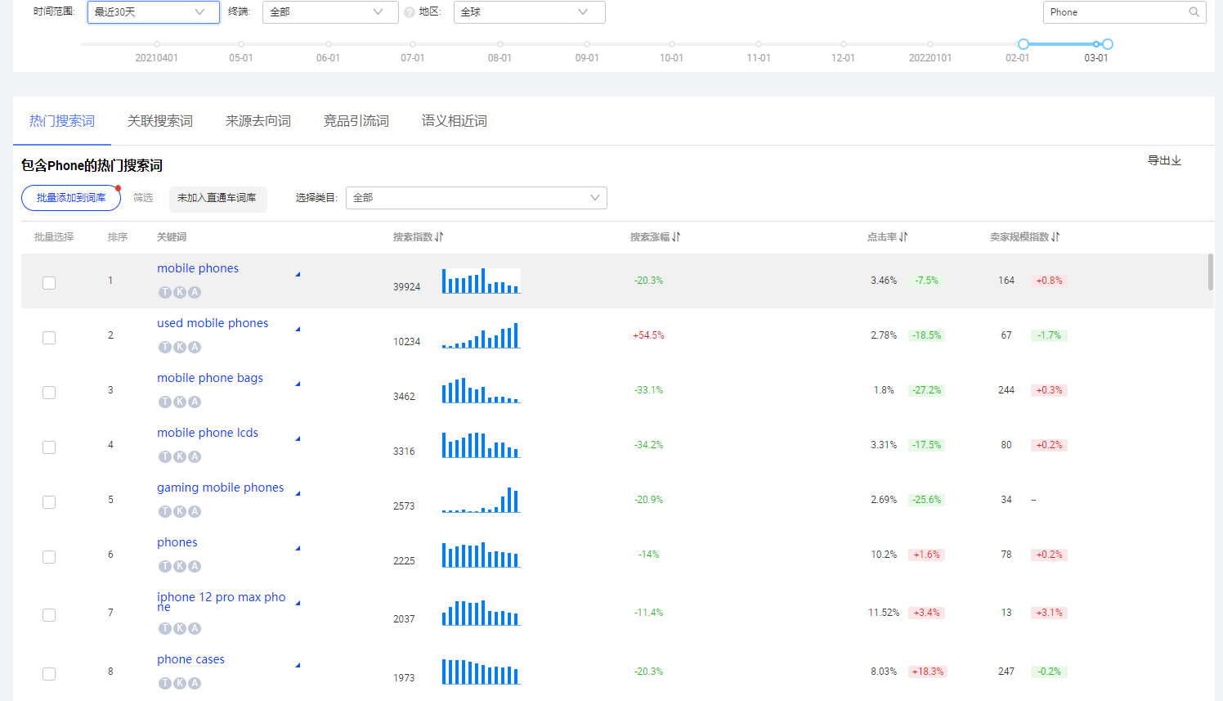Click the 批量添加到词库 button
Screen dimensions: 1223x701
pyautogui.click(x=70, y=198)
